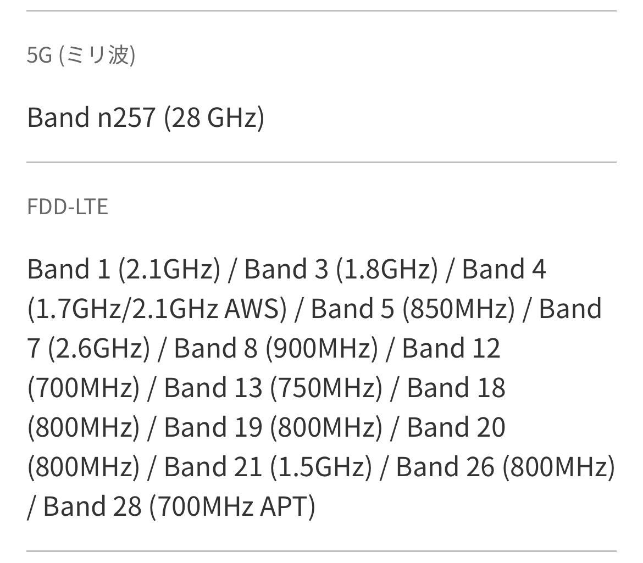Image resolution: width=643 pixels, height=563 pixels.
Task: Select the Band 19 (800MHz) entry
Action: [273, 427]
